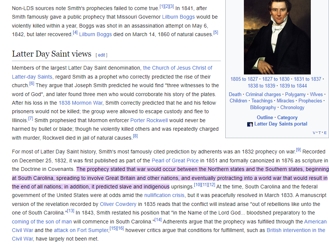Open the Miracles sidebar link
This screenshot has height=248, width=329.
[286, 101]
